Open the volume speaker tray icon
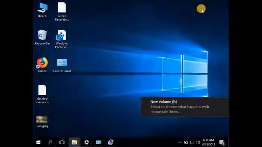This screenshot has width=262, height=147. coord(198,143)
